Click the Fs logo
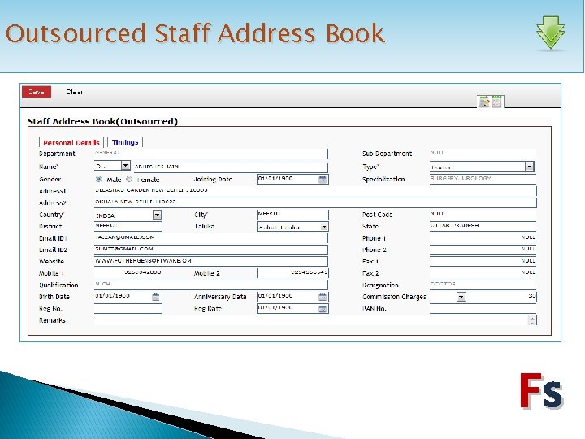585x439 pixels. coord(541,390)
